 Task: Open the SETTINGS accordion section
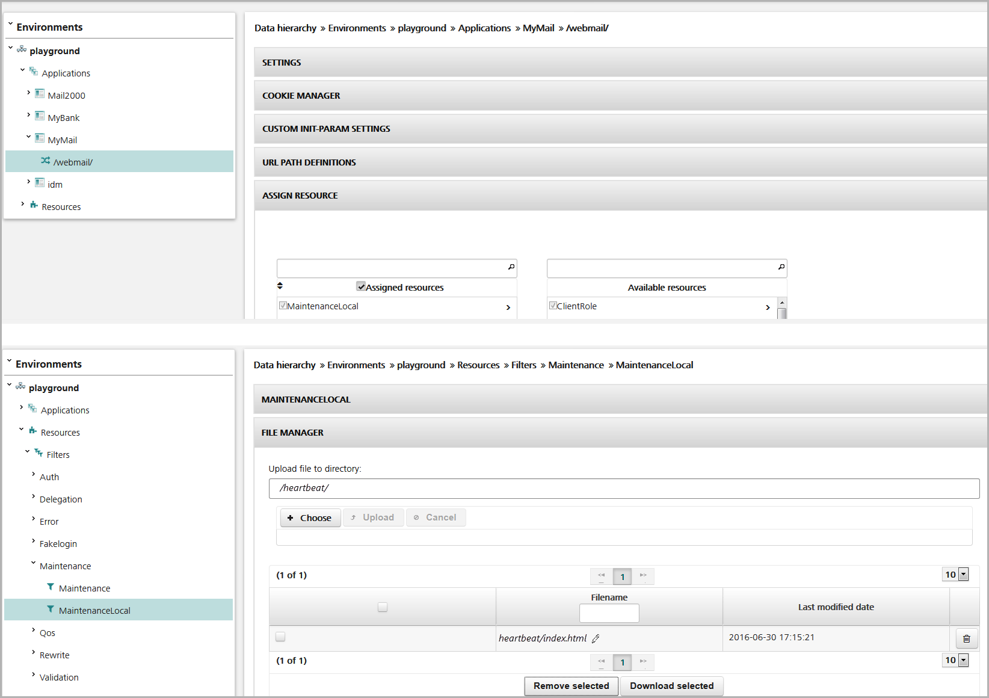point(621,63)
